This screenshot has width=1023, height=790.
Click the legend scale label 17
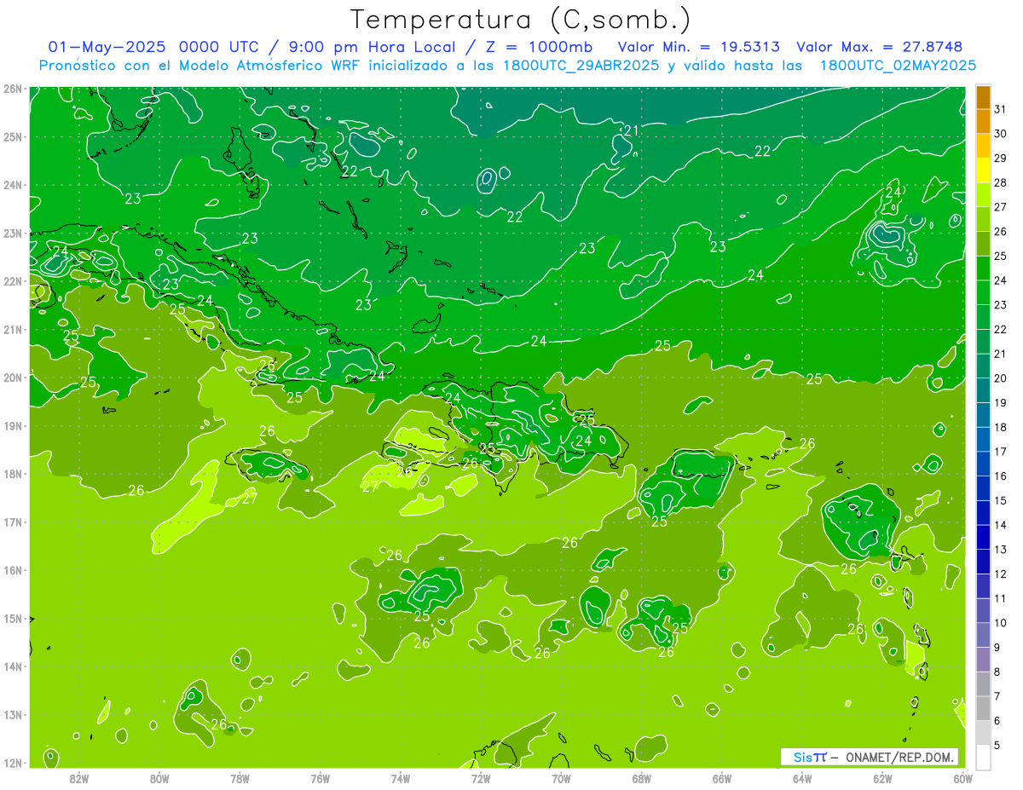(x=1001, y=452)
